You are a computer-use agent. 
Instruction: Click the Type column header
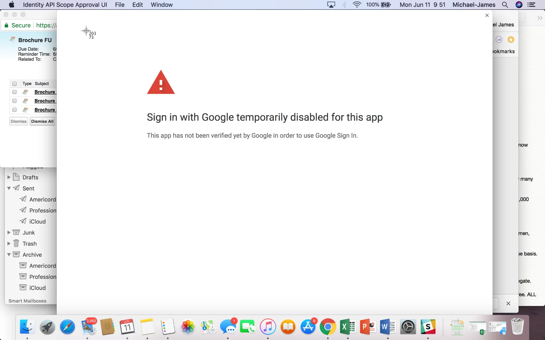coord(27,84)
